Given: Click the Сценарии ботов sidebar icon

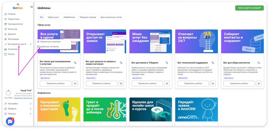Looking at the screenshot, I should pyautogui.click(x=5, y=24).
